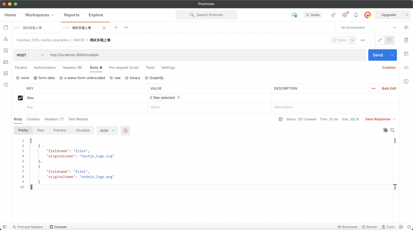Switch to the Pre-request Script tab
Screen dimensions: 413x230
coord(124,68)
